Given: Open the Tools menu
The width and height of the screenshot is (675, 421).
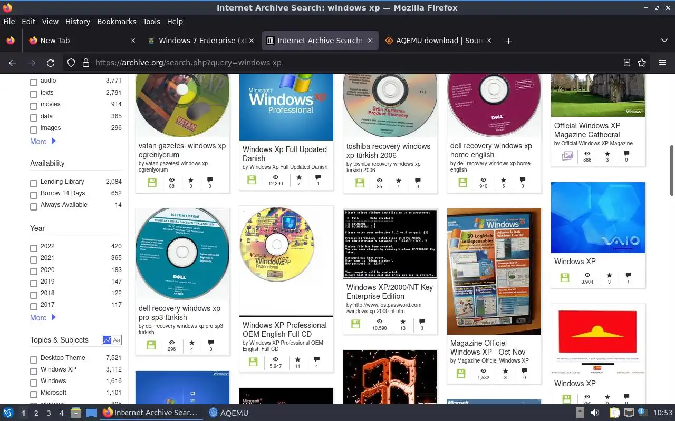Looking at the screenshot, I should pos(151,22).
